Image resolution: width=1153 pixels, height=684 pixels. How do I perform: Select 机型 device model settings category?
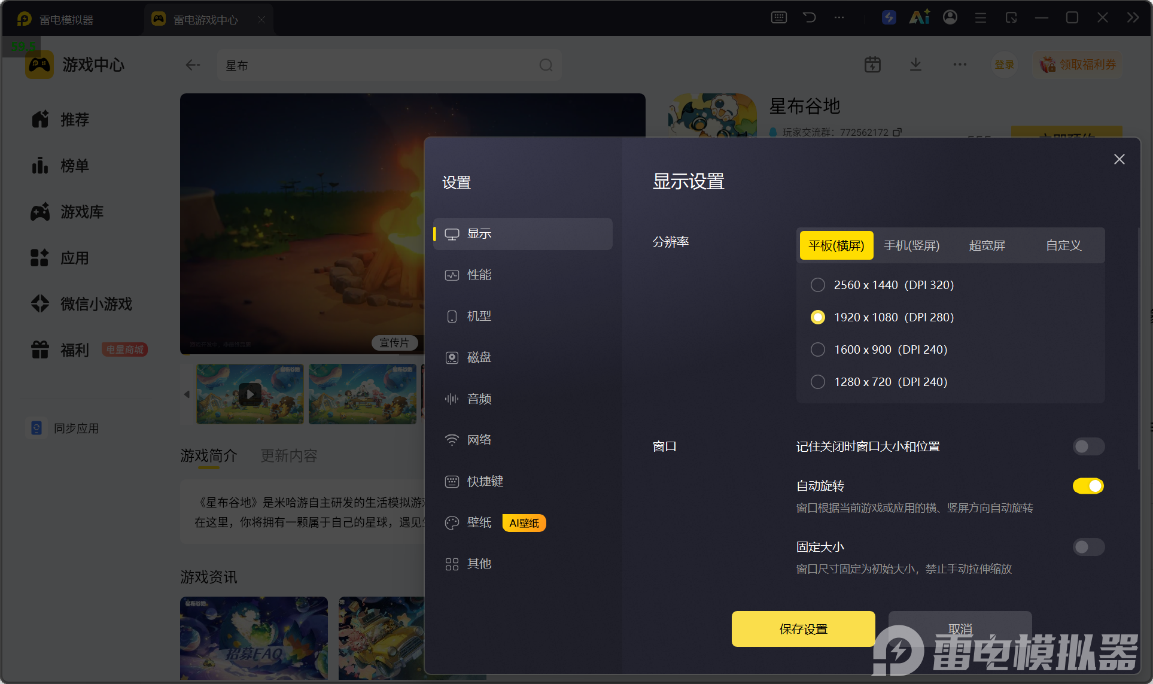point(523,317)
